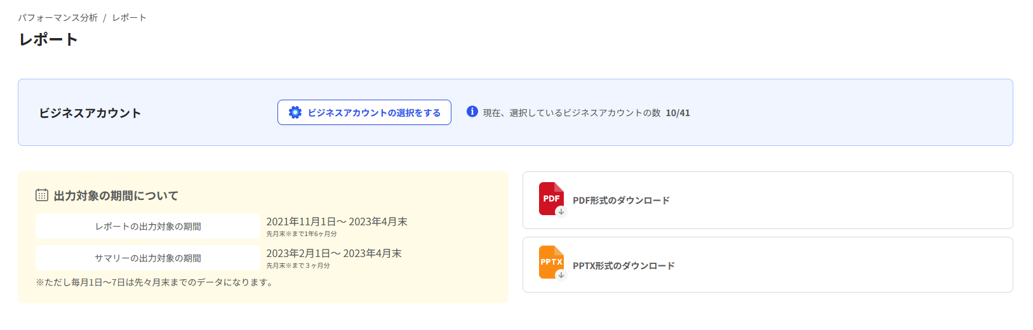This screenshot has width=1033, height=330.
Task: Click the download arrow badge on PDF icon
Action: [x=561, y=212]
